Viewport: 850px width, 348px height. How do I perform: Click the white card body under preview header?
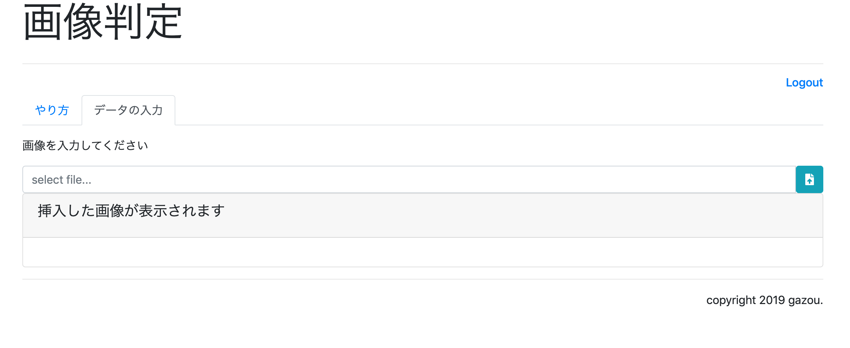(x=423, y=252)
